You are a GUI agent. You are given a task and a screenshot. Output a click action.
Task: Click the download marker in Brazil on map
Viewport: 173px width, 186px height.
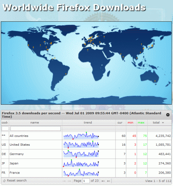click(66, 74)
